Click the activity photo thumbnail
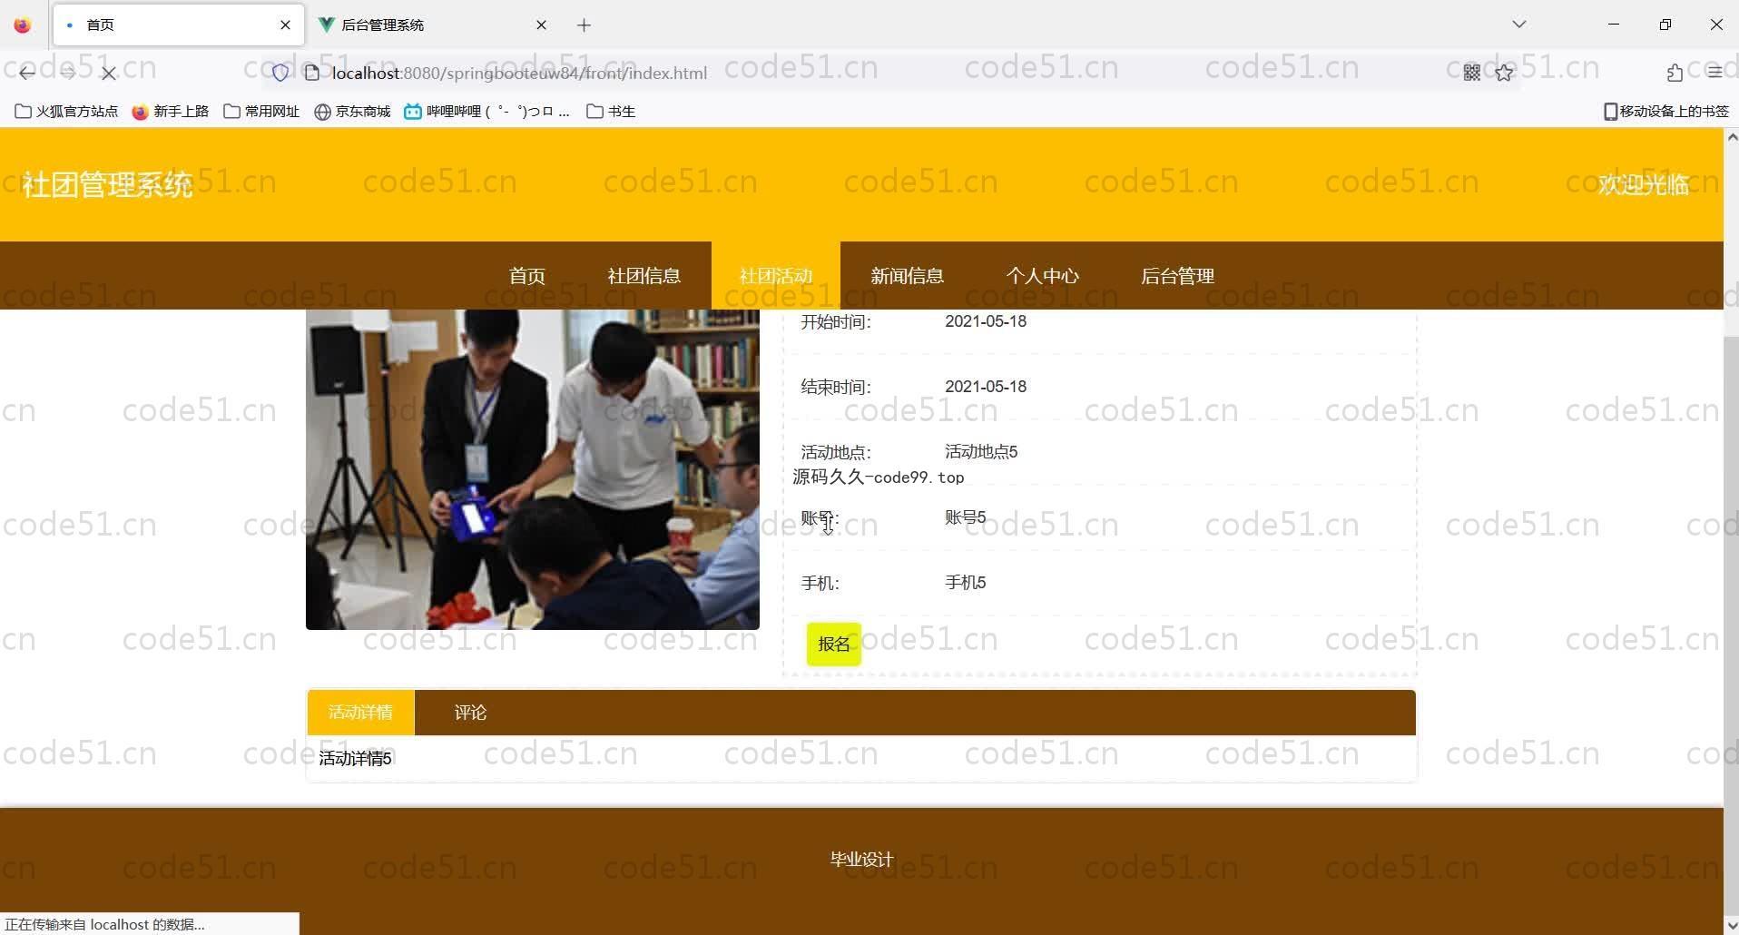1739x935 pixels. (x=532, y=469)
